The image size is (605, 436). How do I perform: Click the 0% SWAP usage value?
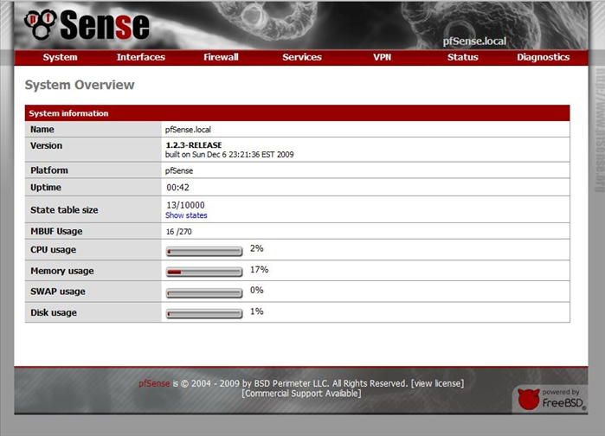(257, 291)
